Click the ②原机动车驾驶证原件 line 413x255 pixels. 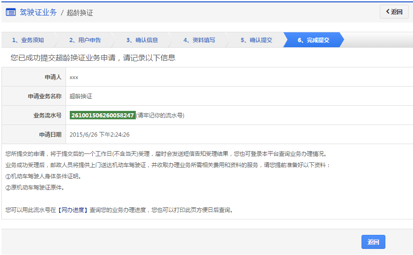(35, 188)
